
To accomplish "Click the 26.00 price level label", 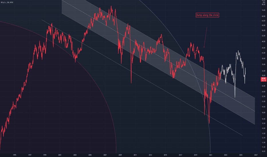I will click(264, 86).
